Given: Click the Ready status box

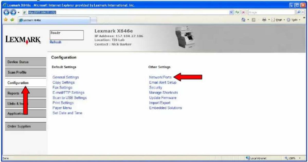Looking at the screenshot, I should click(67, 35).
